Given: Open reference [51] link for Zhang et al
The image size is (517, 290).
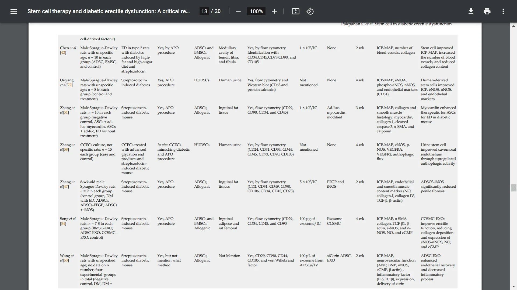Looking at the screenshot, I should point(66,113).
